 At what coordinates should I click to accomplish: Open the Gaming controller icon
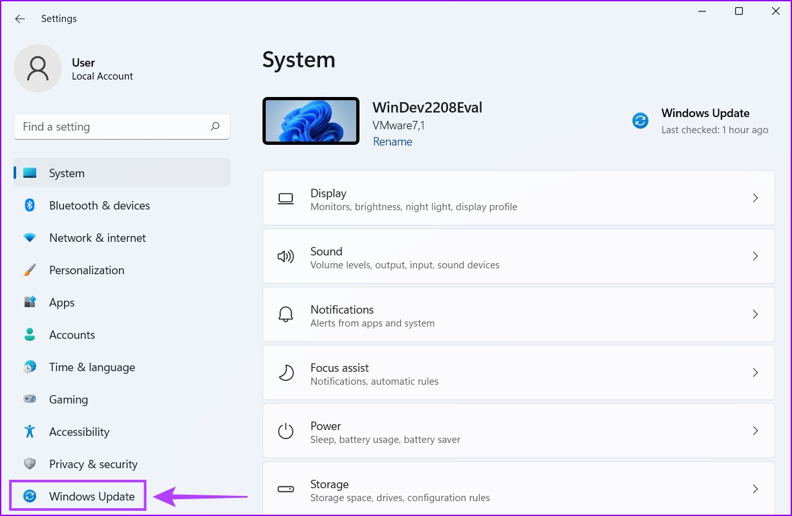coord(30,399)
